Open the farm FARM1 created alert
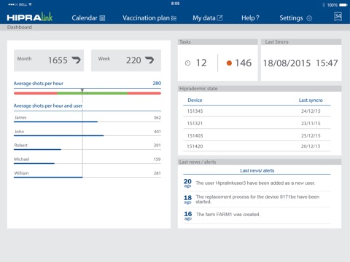Viewport: 350px width, 262px height. [257, 215]
